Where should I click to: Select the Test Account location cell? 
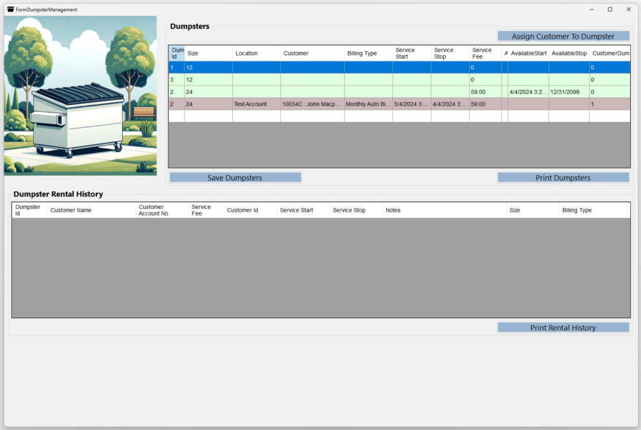click(256, 104)
